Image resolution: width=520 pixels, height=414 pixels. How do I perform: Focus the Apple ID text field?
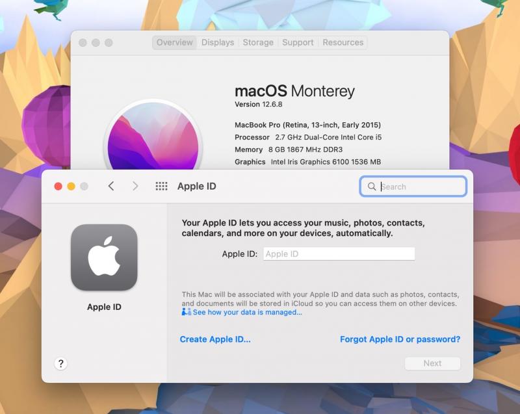(339, 254)
